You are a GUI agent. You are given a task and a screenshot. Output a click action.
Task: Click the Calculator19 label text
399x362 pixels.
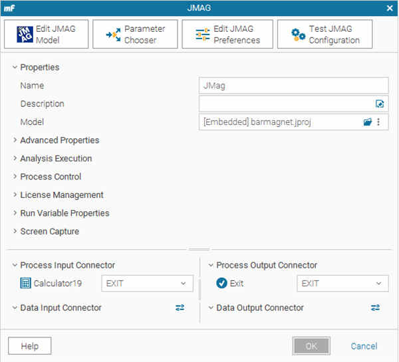[58, 283]
